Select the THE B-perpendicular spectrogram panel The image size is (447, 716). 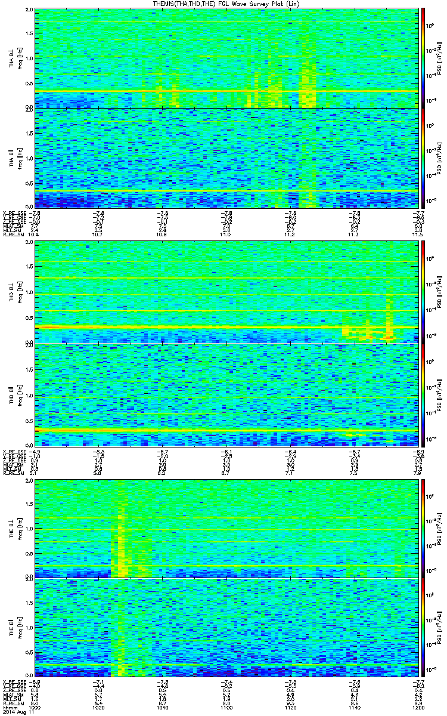click(226, 527)
